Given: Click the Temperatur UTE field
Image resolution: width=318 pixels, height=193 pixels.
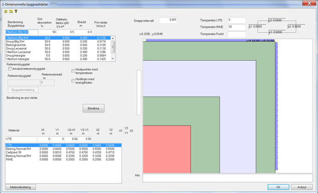Looking at the screenshot, I should (237, 20).
